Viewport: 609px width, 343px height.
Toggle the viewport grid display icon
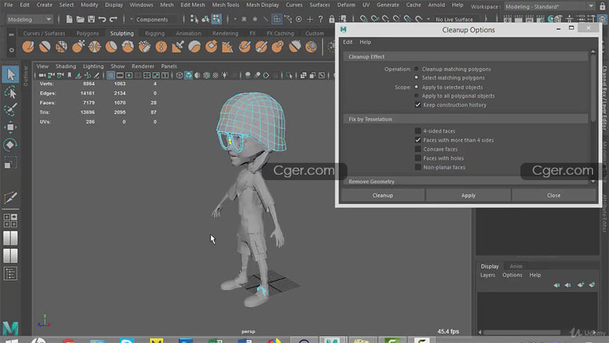[x=111, y=75]
